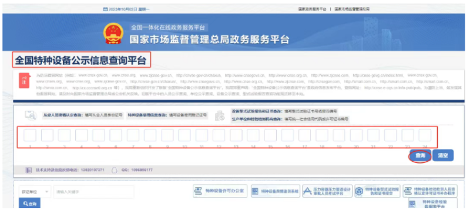Click the personnel qualification query magnifier icon

tap(31, 115)
